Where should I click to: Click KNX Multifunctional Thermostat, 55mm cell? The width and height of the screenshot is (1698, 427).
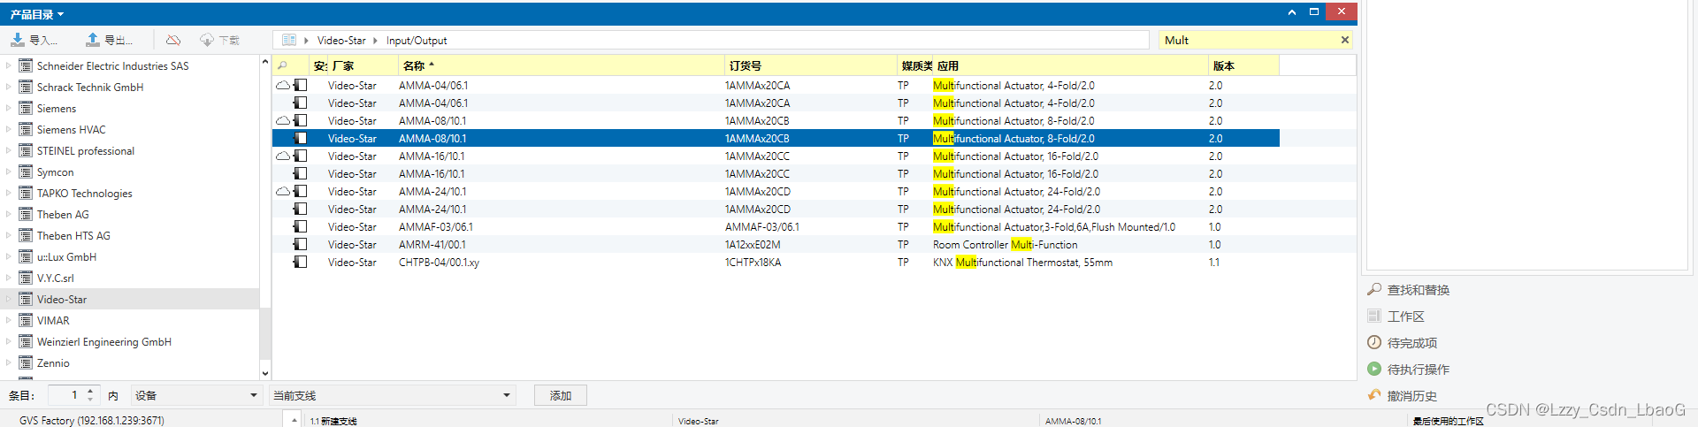[x=1022, y=263]
